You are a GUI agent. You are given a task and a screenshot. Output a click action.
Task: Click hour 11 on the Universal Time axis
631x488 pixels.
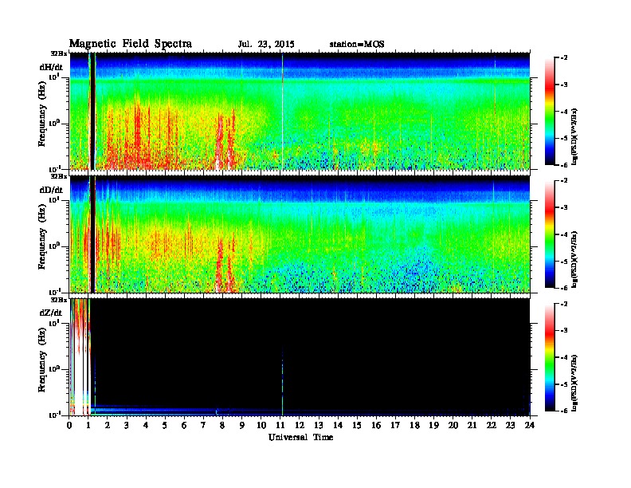(x=280, y=425)
